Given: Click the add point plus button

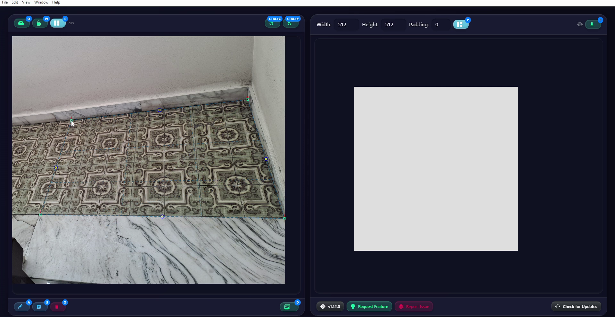Looking at the screenshot, I should click(40, 307).
